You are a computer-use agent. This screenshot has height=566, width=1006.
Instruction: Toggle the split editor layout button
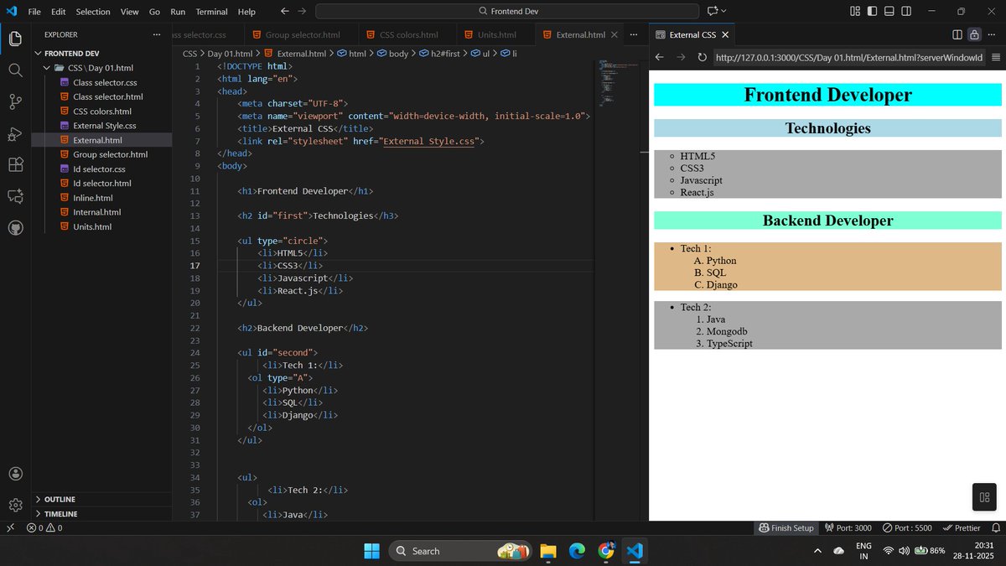tap(957, 34)
